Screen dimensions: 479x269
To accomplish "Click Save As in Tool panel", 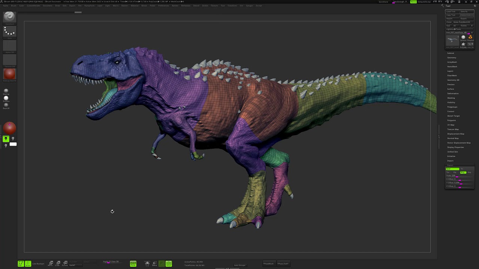I will pos(467,12).
